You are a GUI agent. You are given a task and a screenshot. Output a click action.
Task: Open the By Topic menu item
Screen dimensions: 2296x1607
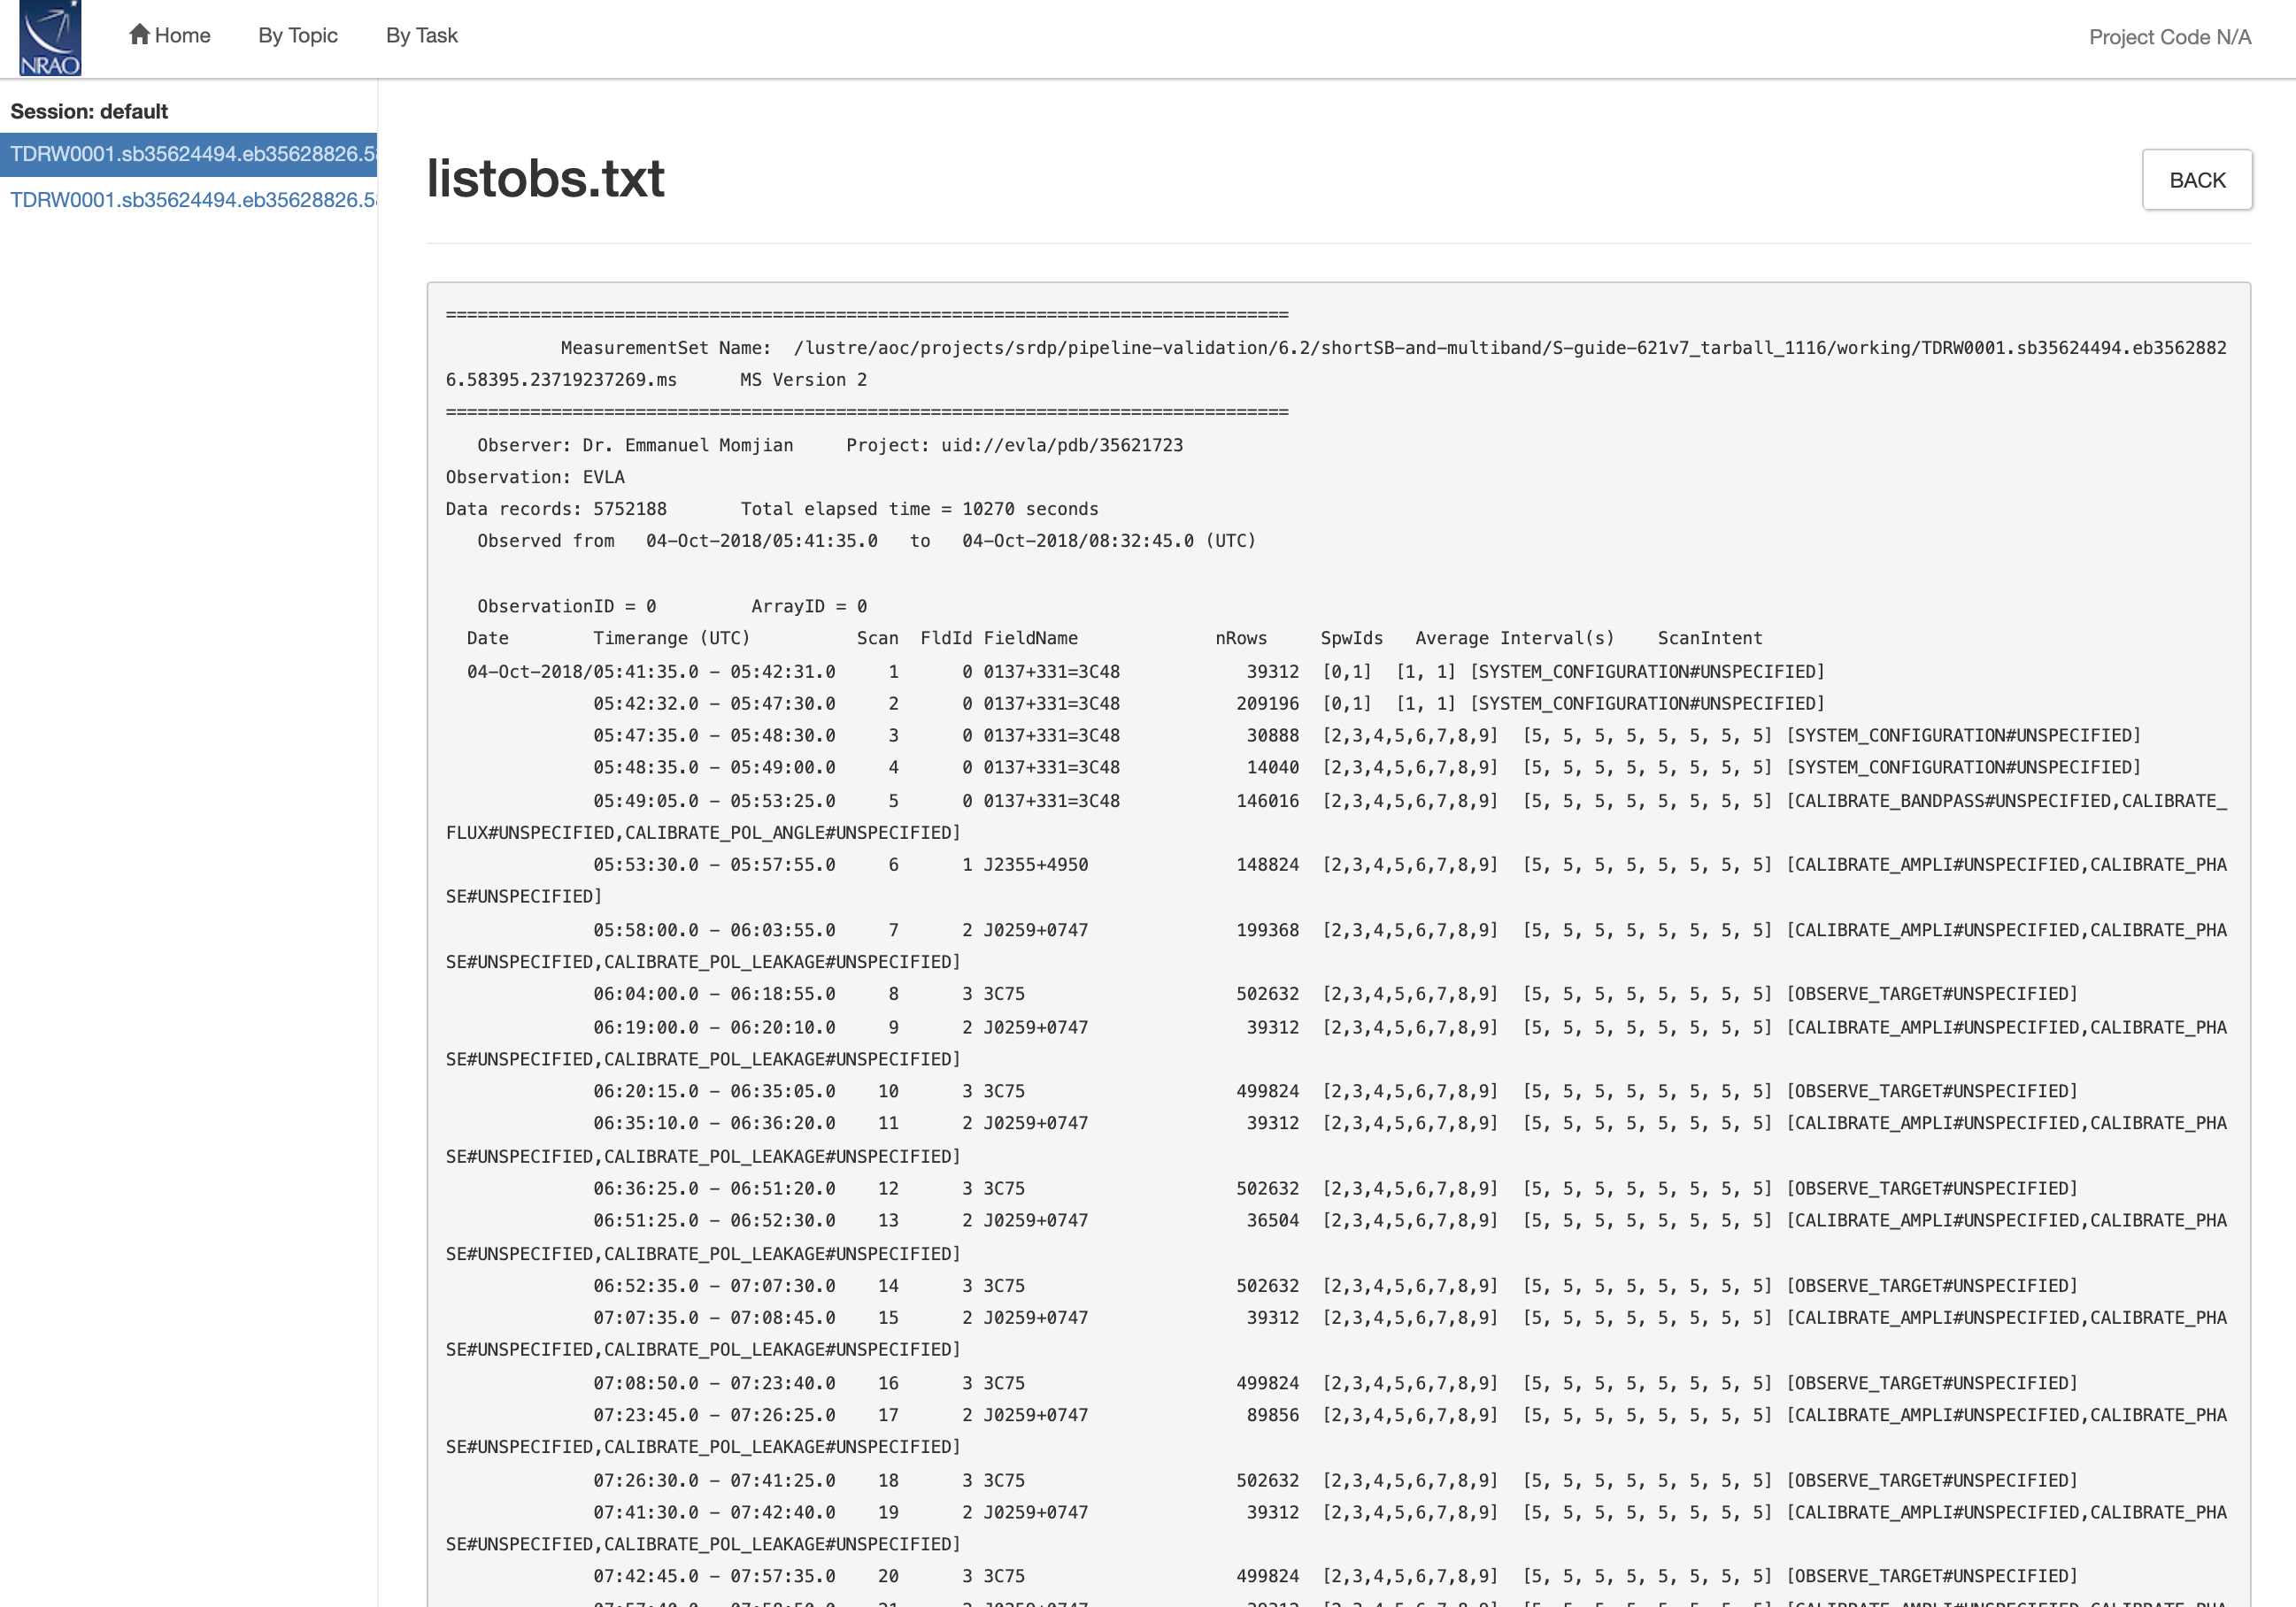298,35
